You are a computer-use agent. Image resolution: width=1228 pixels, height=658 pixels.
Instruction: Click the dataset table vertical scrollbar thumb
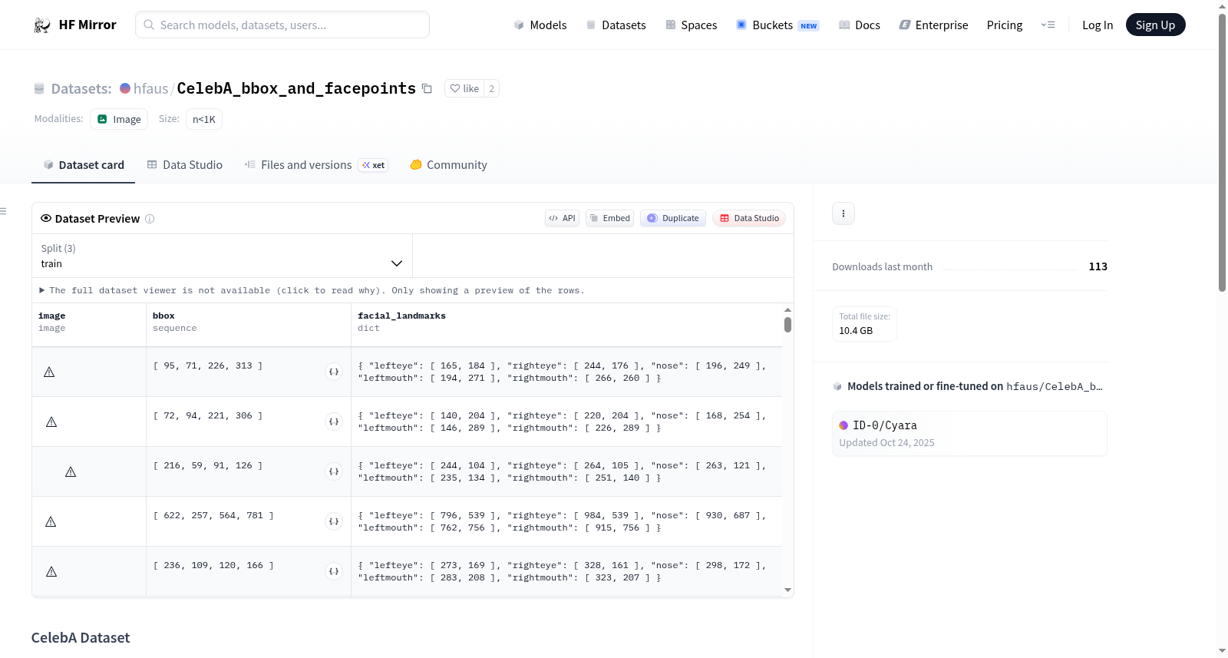pos(787,325)
